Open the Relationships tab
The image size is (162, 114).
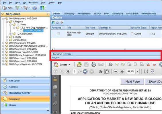(149, 14)
